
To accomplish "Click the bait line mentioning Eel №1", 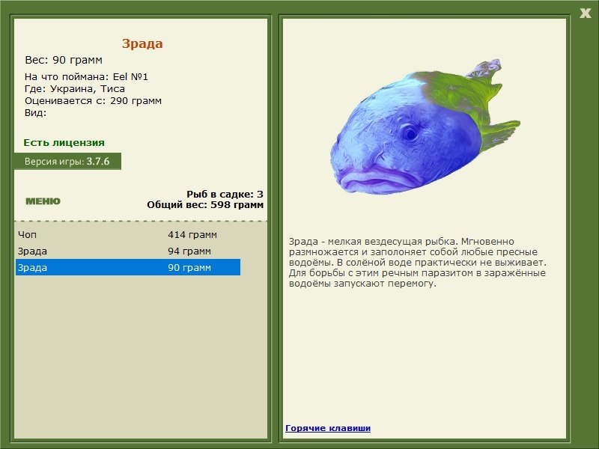I will [91, 76].
